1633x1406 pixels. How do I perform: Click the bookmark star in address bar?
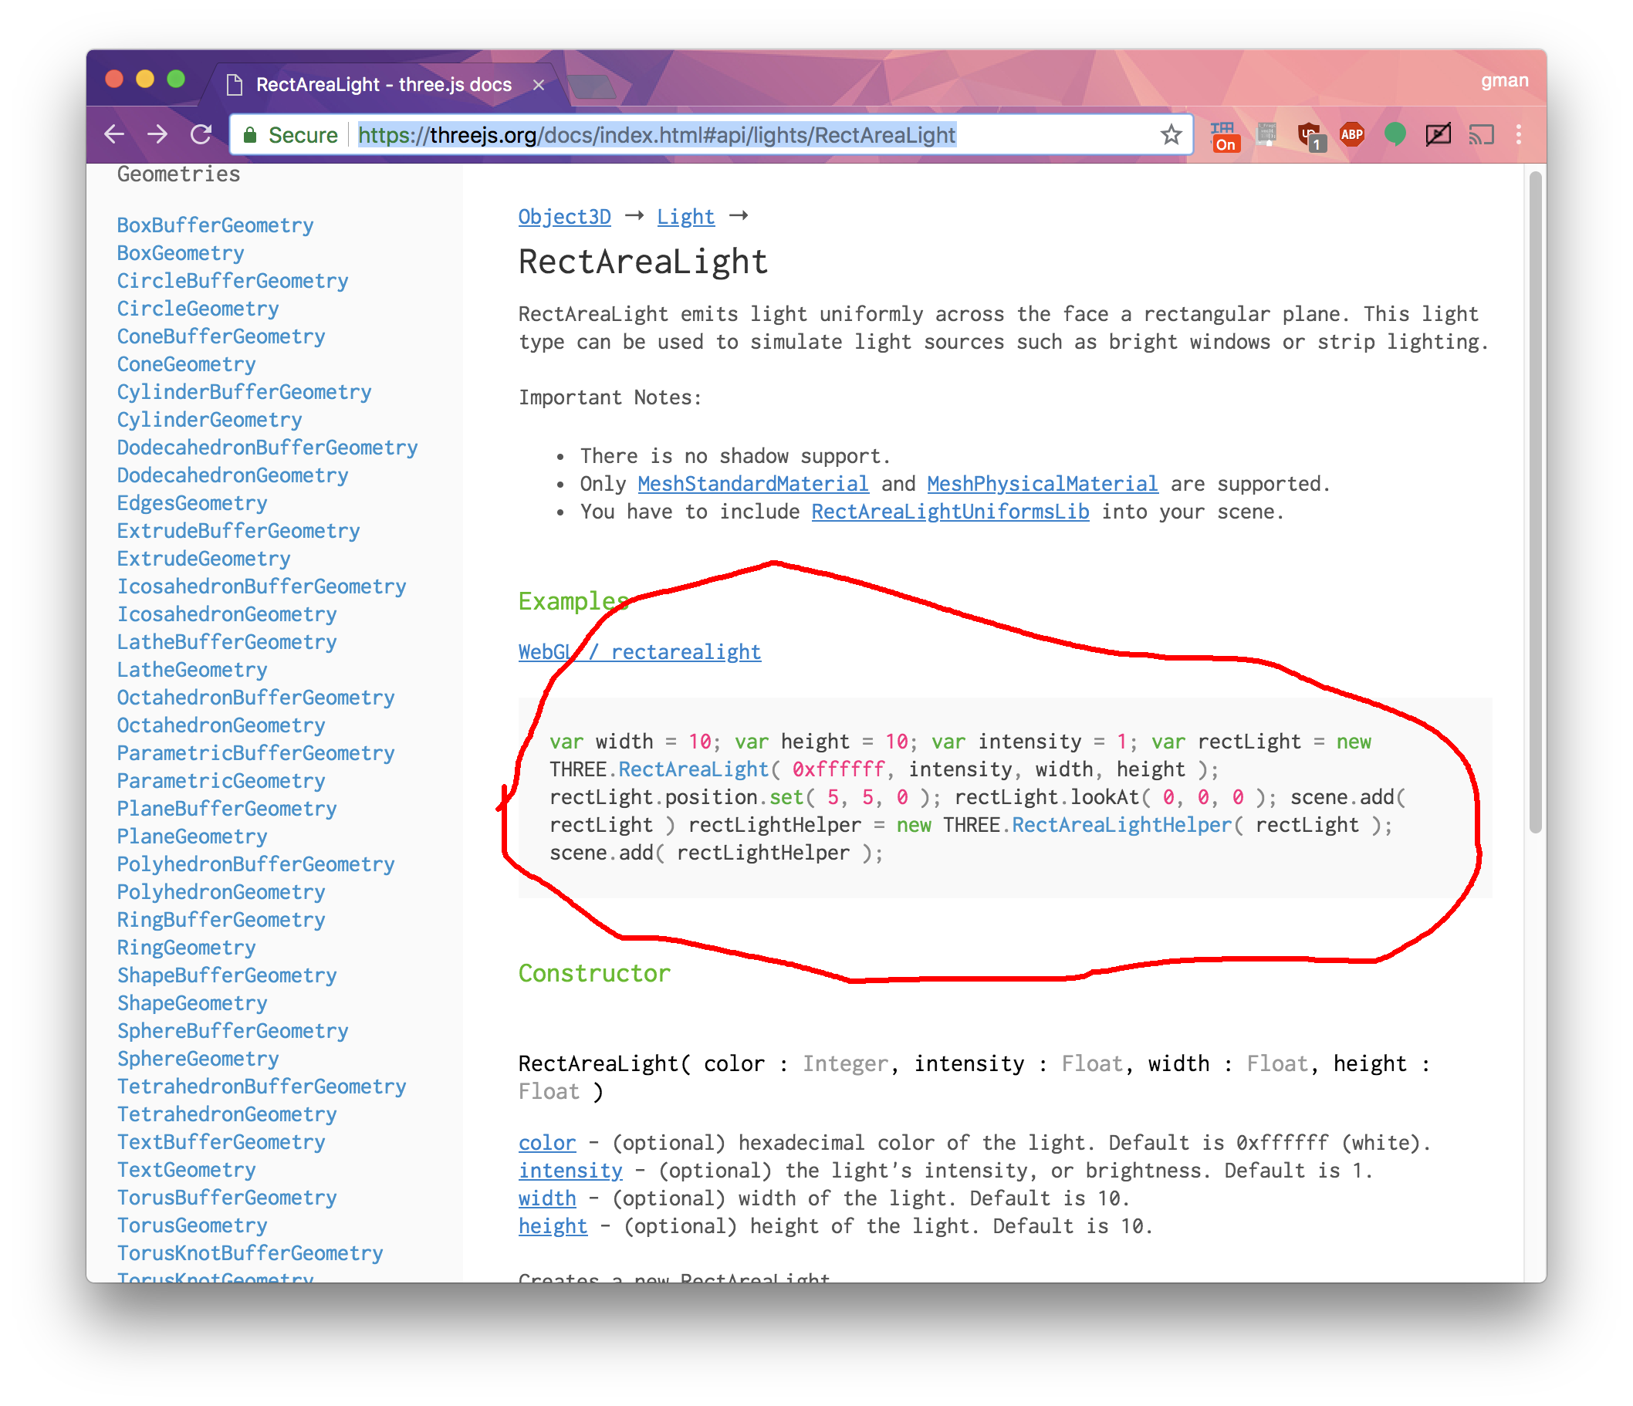pyautogui.click(x=1171, y=135)
